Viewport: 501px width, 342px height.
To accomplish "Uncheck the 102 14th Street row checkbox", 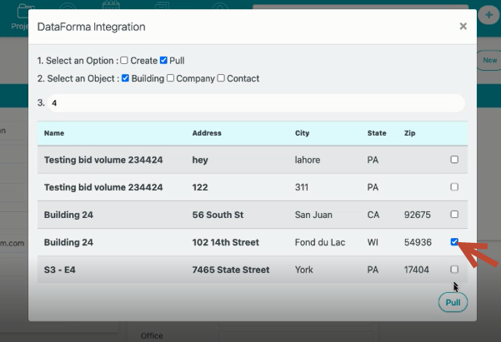I will [x=454, y=242].
